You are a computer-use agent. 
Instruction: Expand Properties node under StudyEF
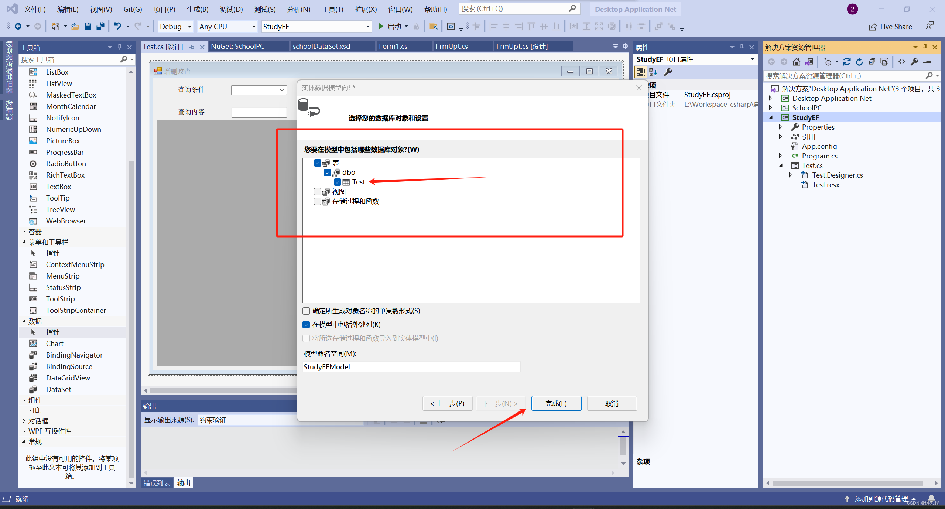tap(780, 127)
